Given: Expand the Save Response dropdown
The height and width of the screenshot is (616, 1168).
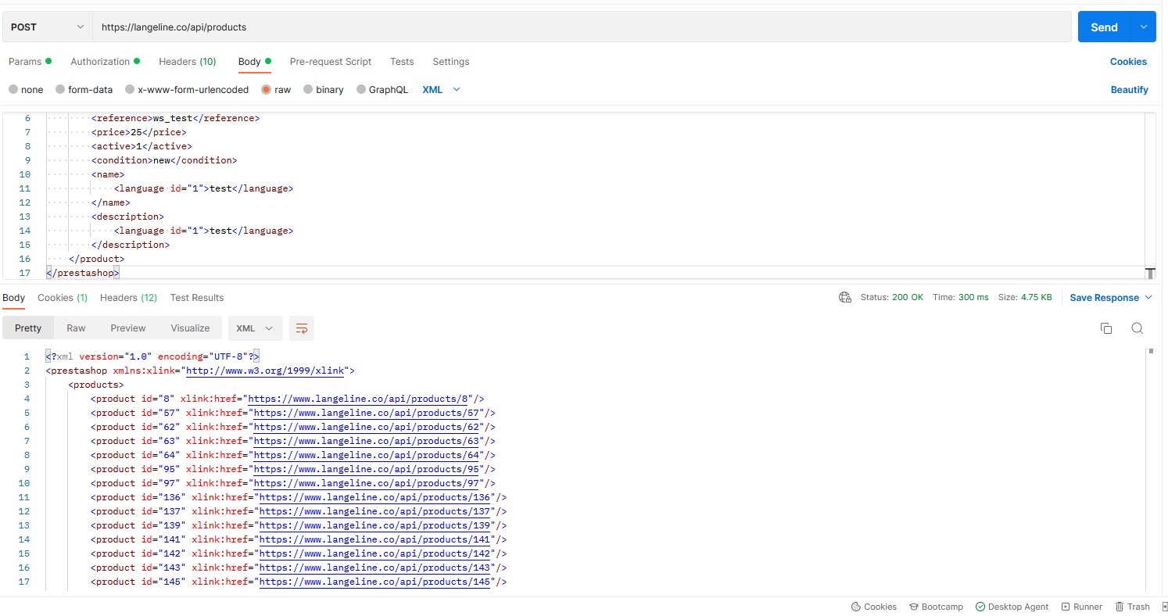Looking at the screenshot, I should pyautogui.click(x=1148, y=297).
